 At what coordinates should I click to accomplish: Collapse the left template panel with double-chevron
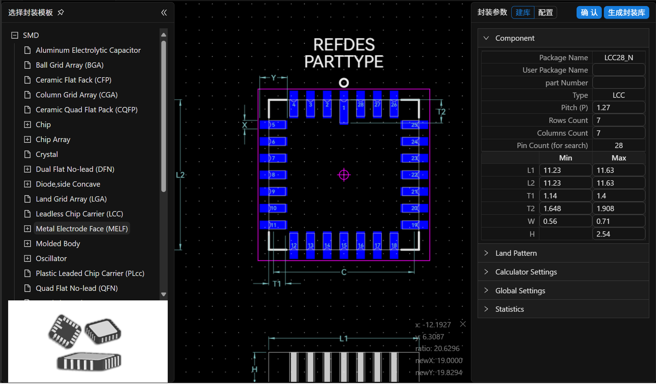point(164,12)
